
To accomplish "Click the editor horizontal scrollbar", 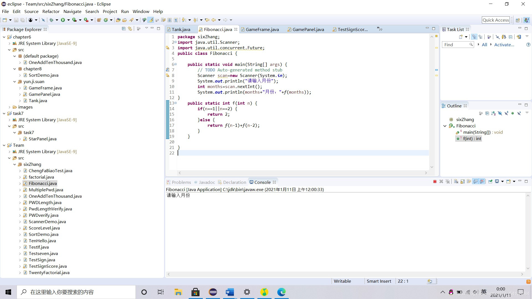I will [302, 173].
